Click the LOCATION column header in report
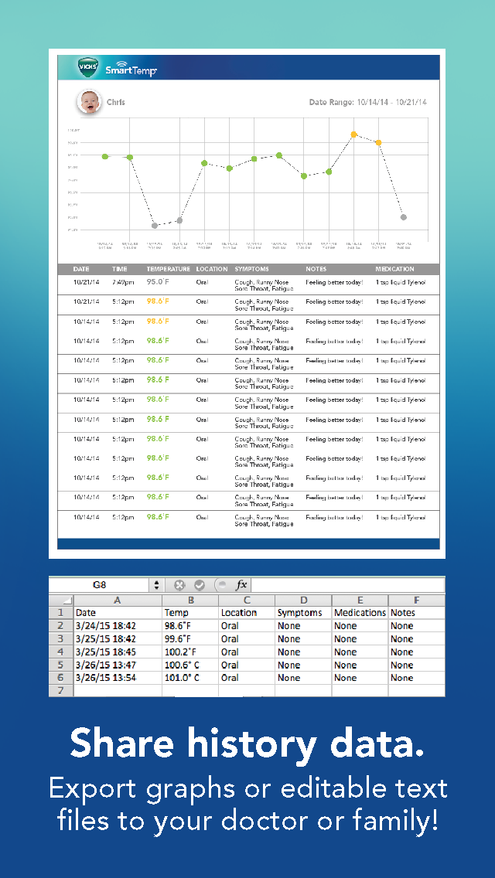The width and height of the screenshot is (495, 878). pos(212,269)
